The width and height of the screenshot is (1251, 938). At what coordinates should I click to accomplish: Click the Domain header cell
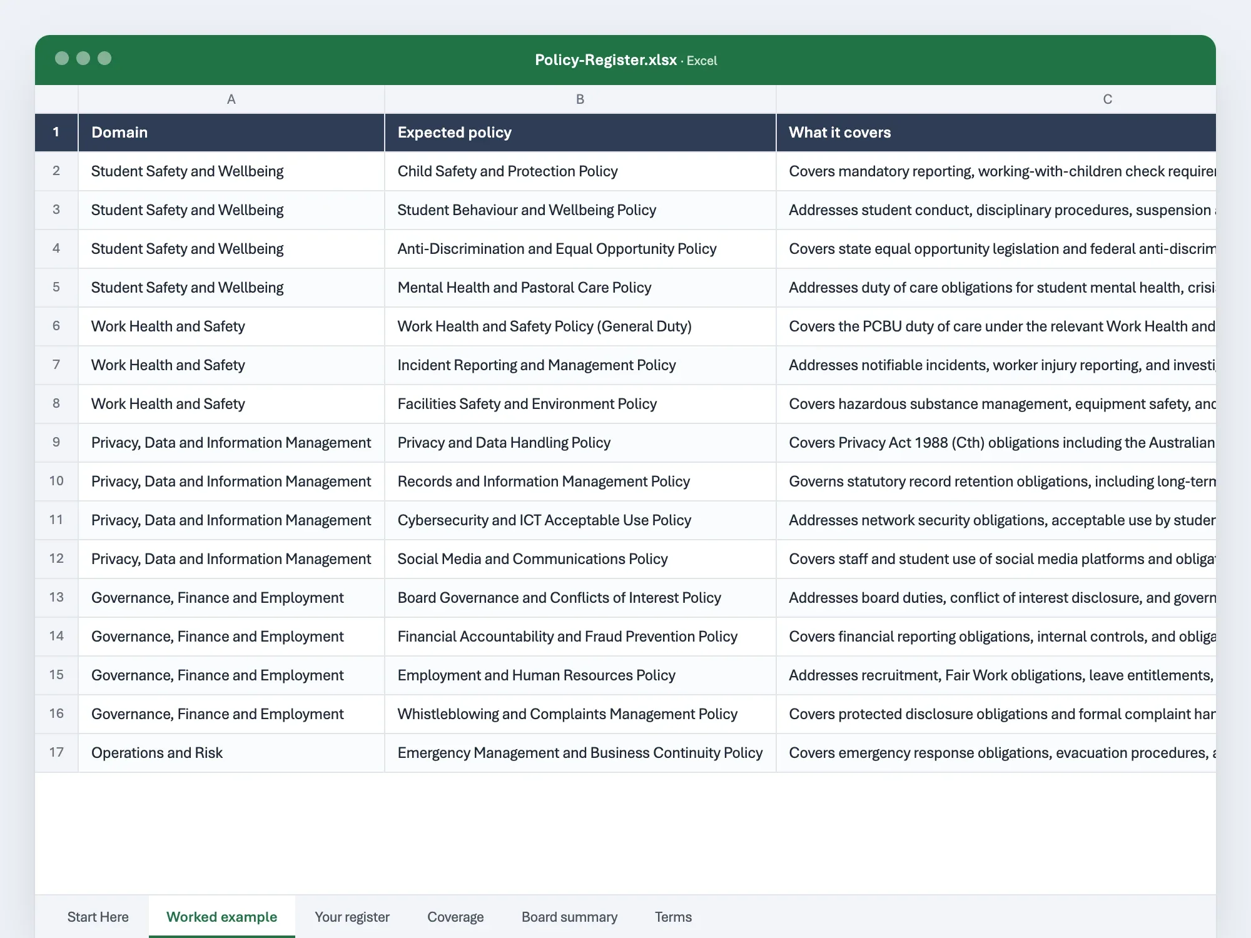(231, 132)
